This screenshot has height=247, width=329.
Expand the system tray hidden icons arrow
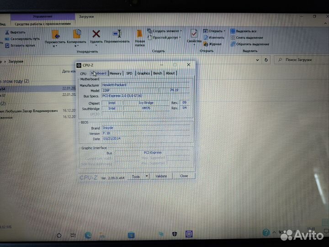click(274, 232)
